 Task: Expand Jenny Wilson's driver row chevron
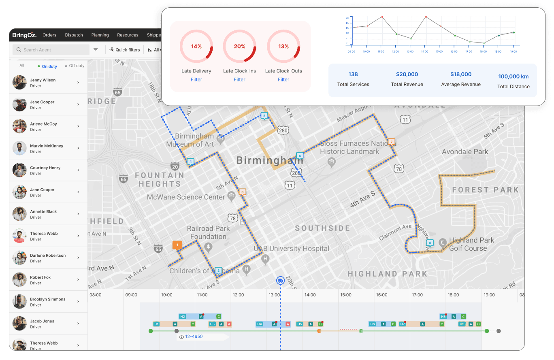point(78,83)
